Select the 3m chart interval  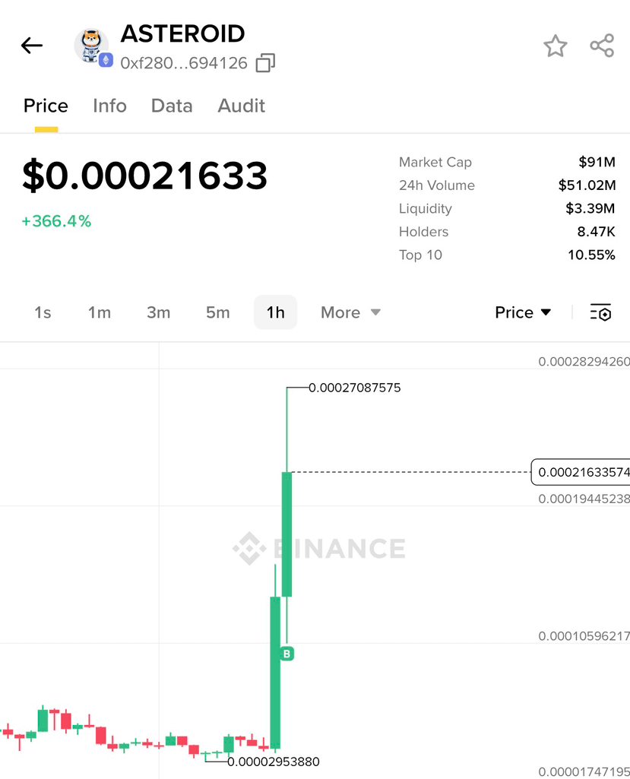click(x=159, y=312)
